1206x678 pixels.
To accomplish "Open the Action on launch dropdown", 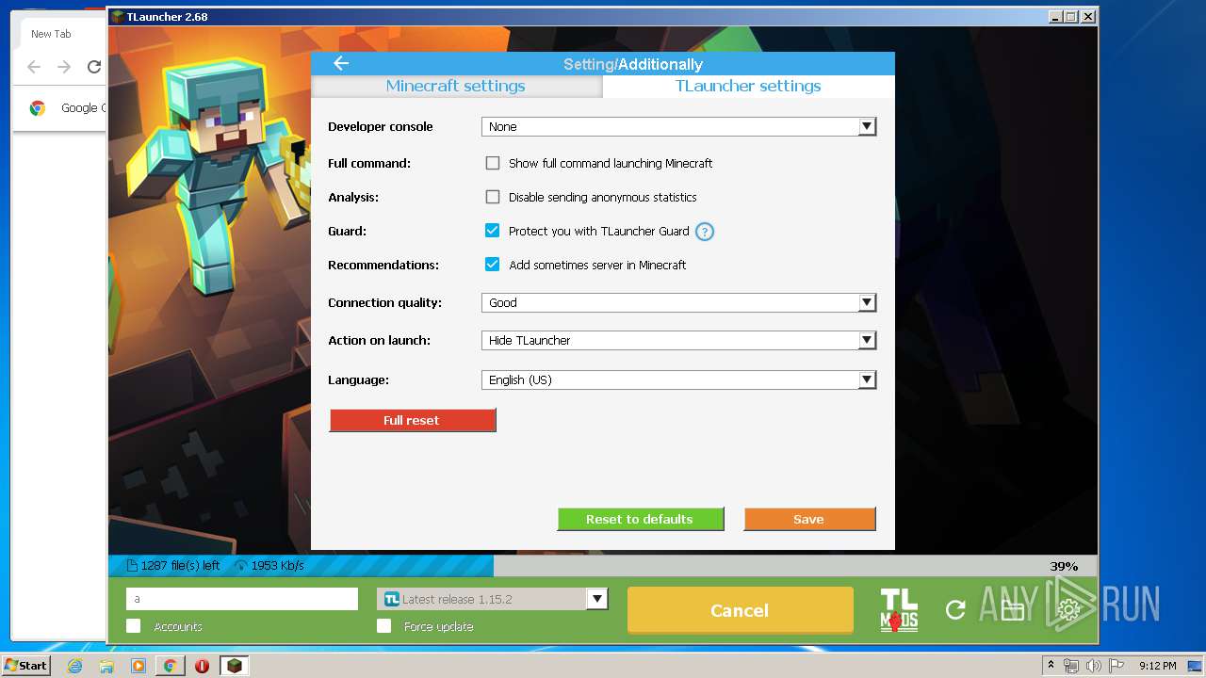I will (867, 340).
